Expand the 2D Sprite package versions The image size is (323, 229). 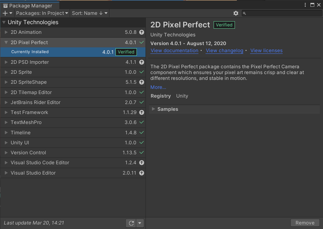tap(6, 72)
